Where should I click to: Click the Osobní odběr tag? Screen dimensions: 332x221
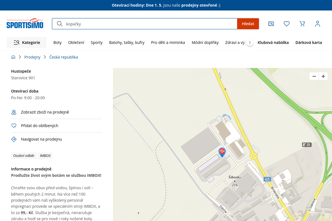click(x=24, y=156)
